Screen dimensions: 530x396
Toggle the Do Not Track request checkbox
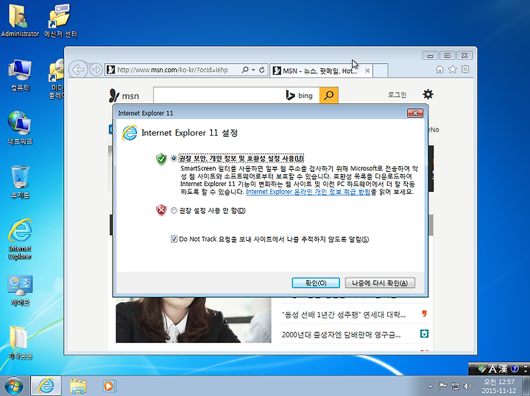tap(174, 240)
